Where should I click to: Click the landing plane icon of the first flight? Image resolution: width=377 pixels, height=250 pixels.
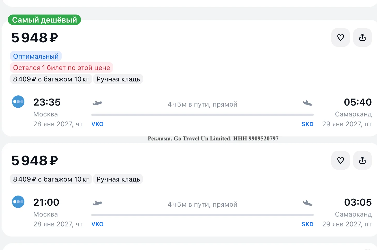[307, 103]
